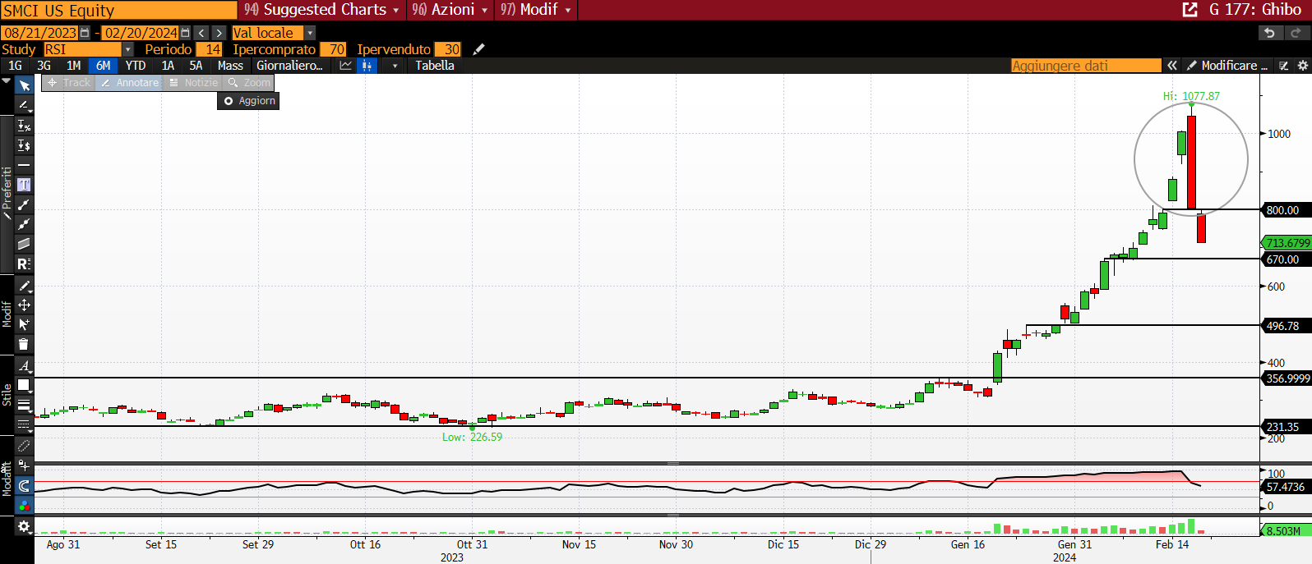
Task: Click the RGB color circles icon
Action: tap(24, 505)
